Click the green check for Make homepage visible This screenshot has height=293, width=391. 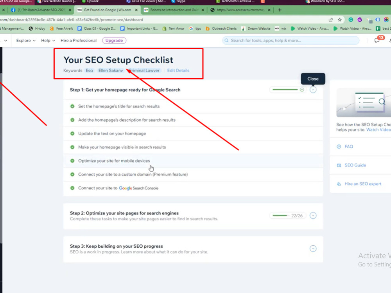click(x=72, y=147)
